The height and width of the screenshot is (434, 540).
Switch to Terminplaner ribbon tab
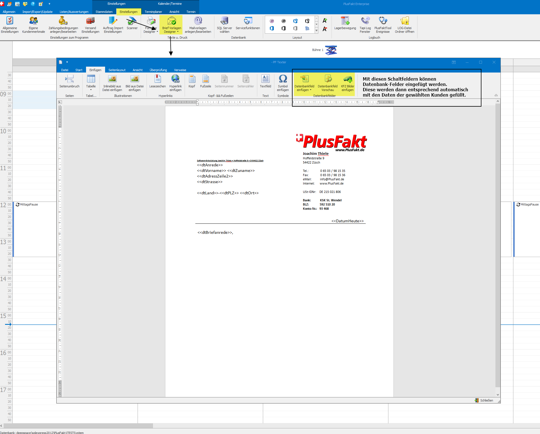tap(153, 12)
